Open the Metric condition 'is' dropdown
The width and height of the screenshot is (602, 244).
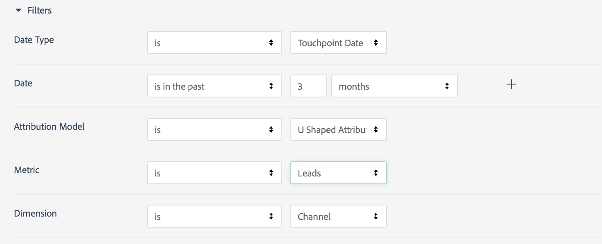pos(214,173)
